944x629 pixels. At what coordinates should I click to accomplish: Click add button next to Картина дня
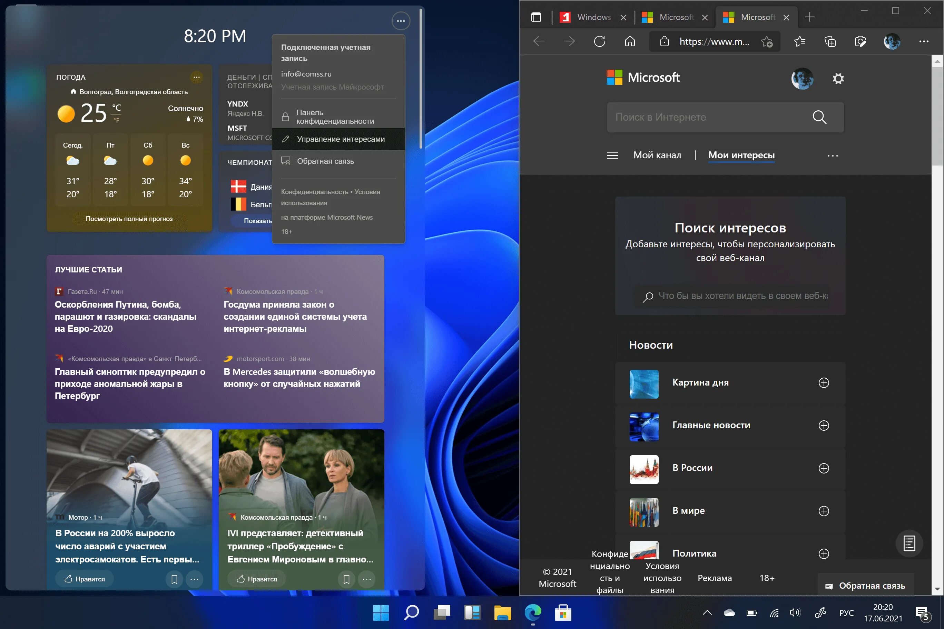click(x=823, y=382)
